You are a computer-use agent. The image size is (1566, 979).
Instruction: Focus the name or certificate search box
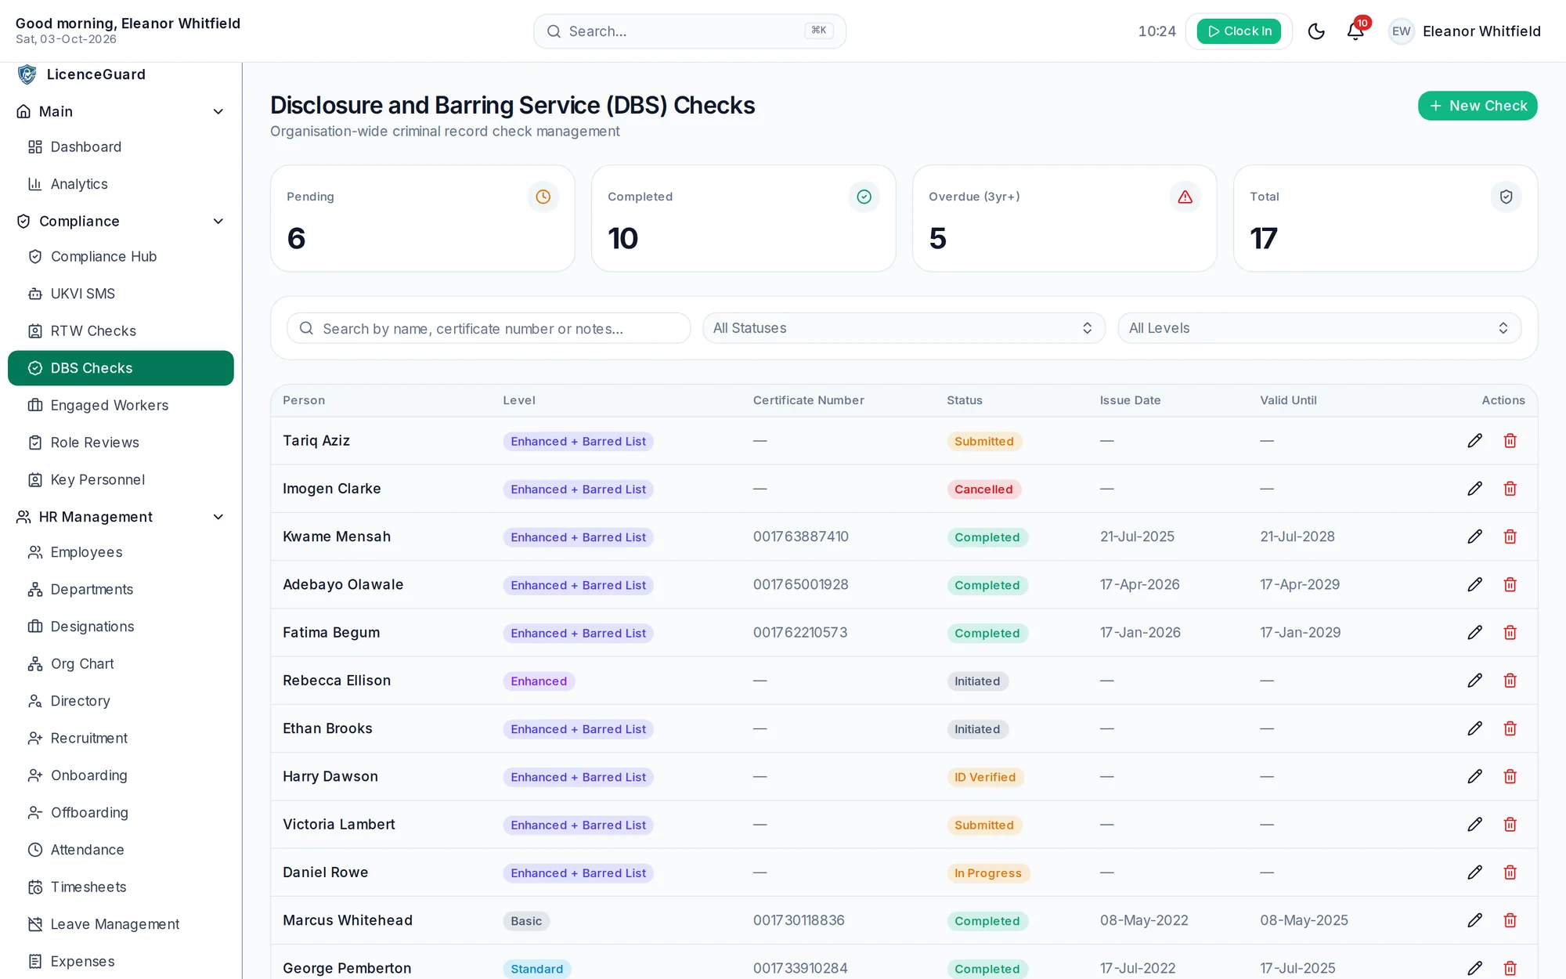click(489, 328)
